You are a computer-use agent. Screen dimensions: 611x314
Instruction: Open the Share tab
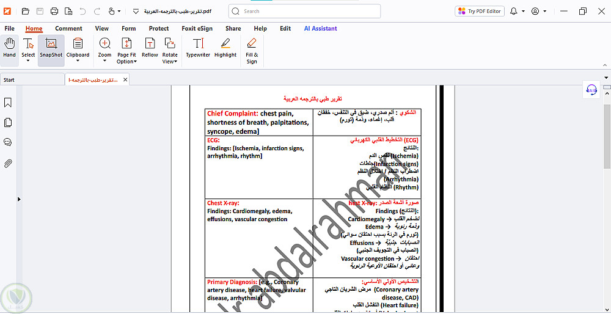233,29
